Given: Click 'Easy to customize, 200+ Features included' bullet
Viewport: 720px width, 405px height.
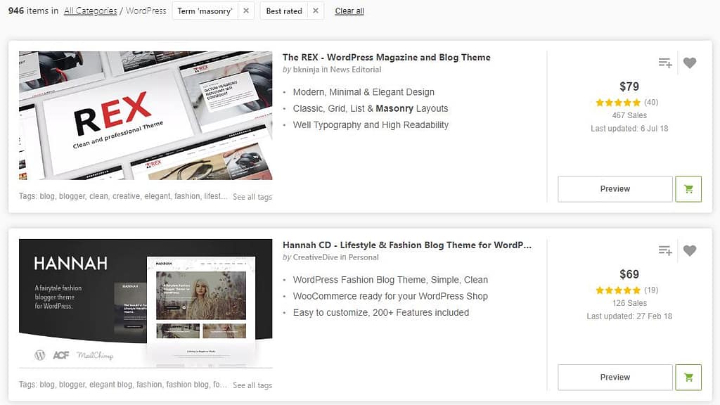Looking at the screenshot, I should pyautogui.click(x=381, y=313).
